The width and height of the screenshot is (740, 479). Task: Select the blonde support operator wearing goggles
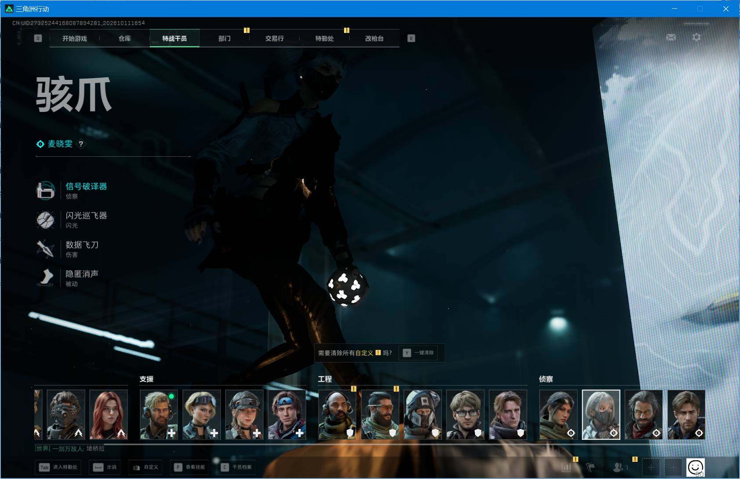coord(201,415)
